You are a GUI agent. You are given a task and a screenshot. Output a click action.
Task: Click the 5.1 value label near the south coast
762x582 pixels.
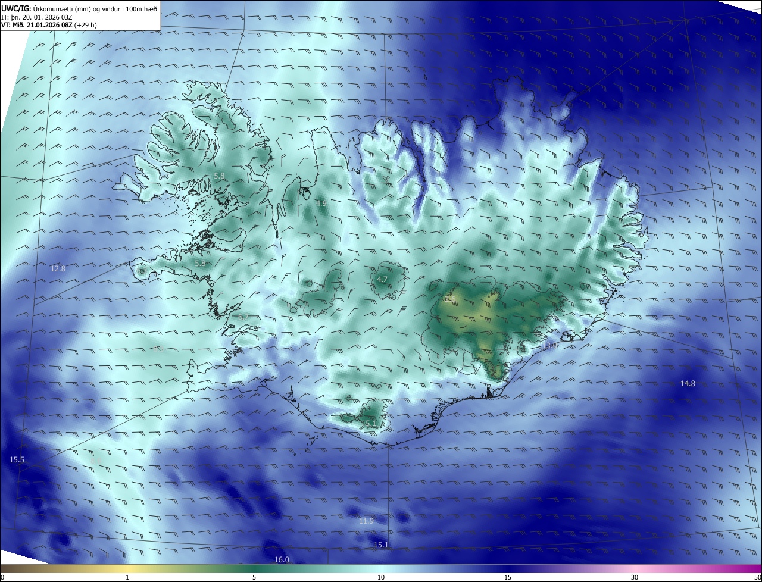(x=370, y=424)
